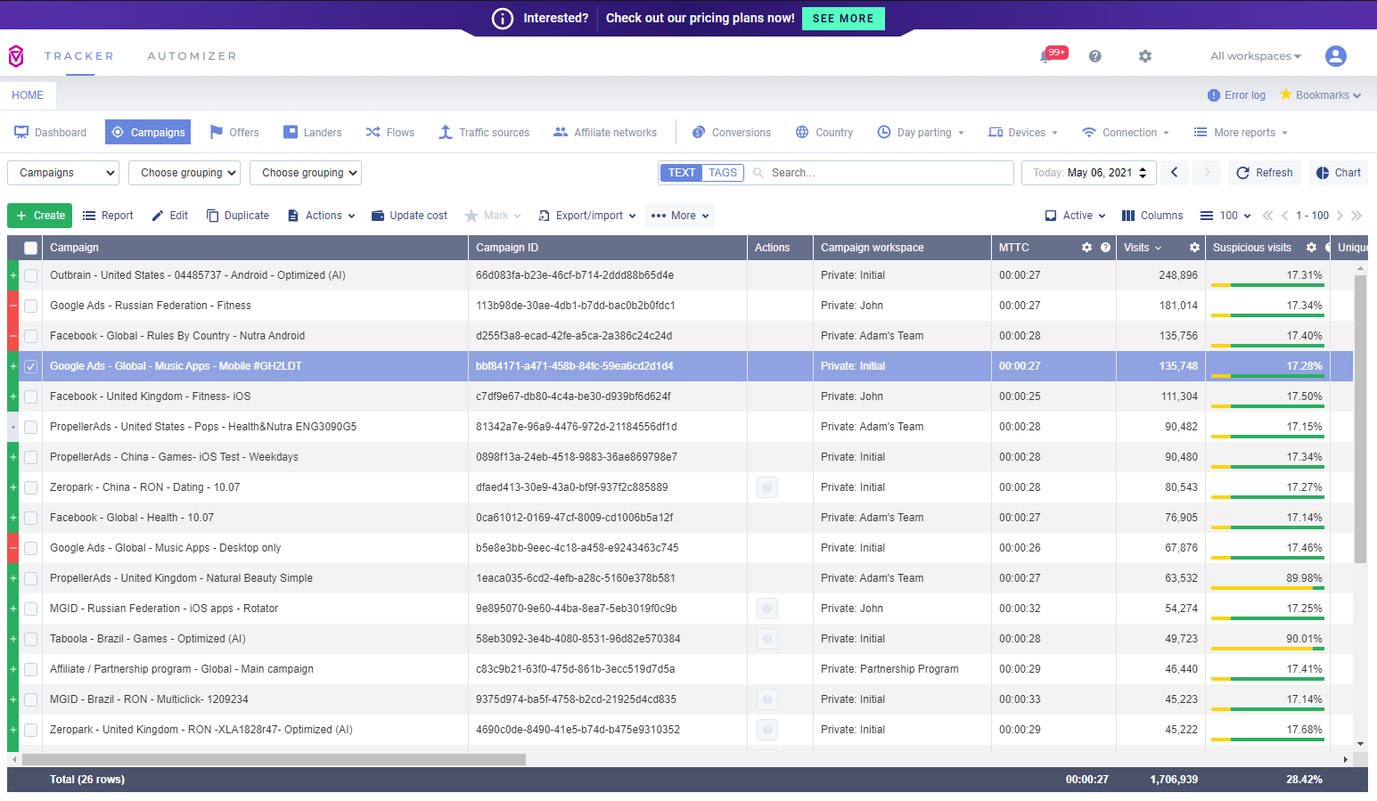Viewport: 1377px width, 801px height.
Task: Open Visits column settings gear
Action: pyautogui.click(x=1194, y=248)
